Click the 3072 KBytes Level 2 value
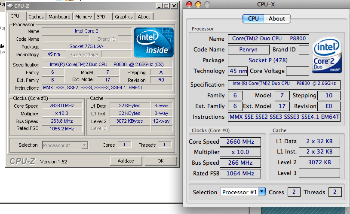 (130, 121)
